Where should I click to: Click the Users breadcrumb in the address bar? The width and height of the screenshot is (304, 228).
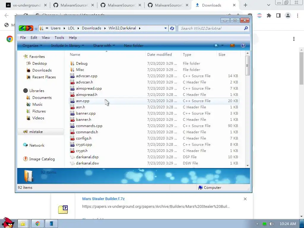[56, 28]
